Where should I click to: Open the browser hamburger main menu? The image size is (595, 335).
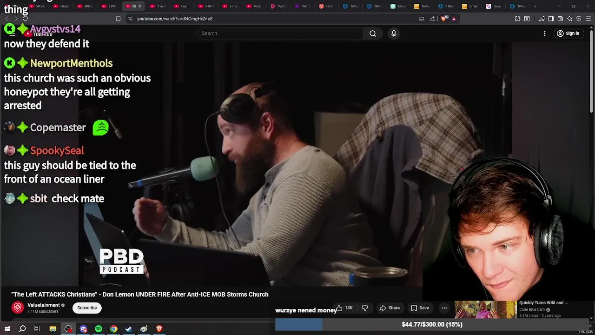point(588,19)
